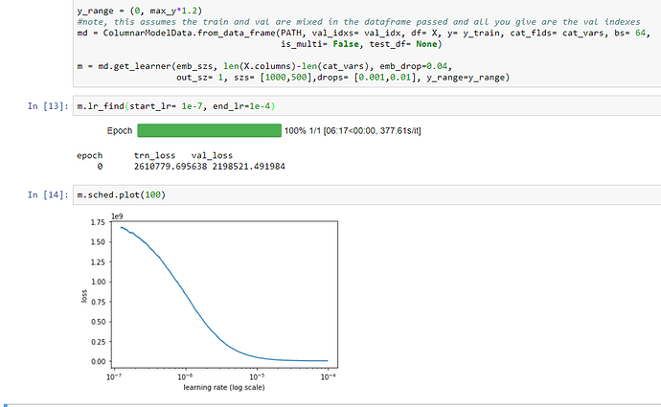Click the val_loss value 2198521.491984
The image size is (661, 407).
pos(249,167)
